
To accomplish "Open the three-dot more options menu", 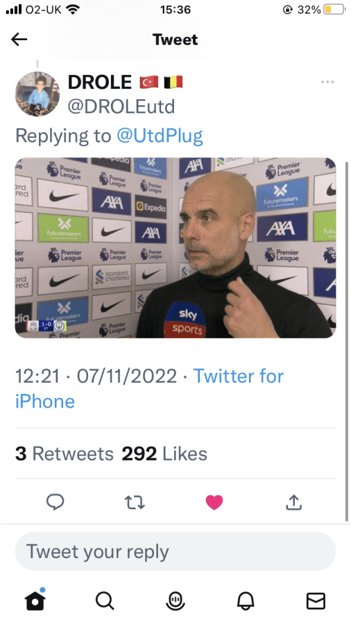I will (327, 82).
